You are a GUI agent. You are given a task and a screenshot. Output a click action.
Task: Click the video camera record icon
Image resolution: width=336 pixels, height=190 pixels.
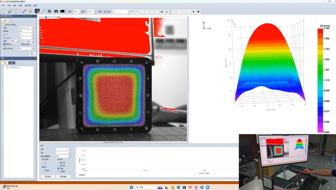coord(62,11)
